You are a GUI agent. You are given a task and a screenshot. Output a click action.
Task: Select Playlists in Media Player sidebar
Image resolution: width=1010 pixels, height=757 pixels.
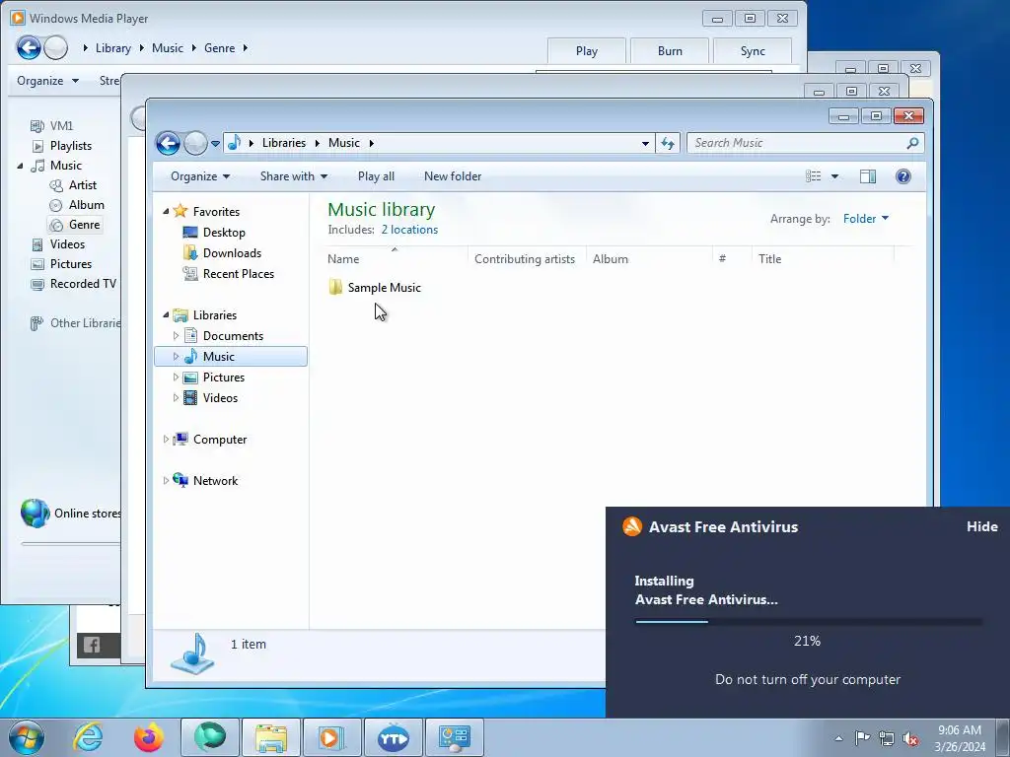pyautogui.click(x=62, y=146)
